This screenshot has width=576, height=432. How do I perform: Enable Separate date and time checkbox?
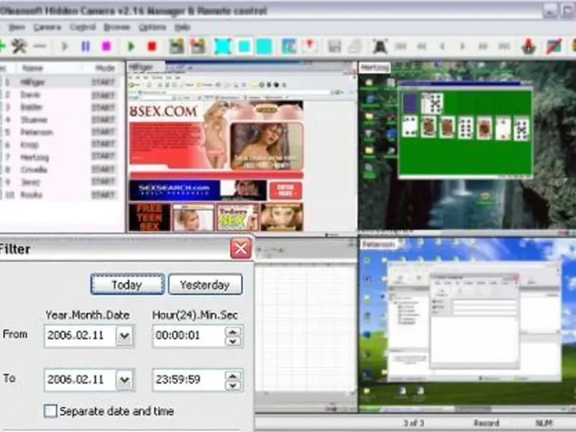pos(50,410)
